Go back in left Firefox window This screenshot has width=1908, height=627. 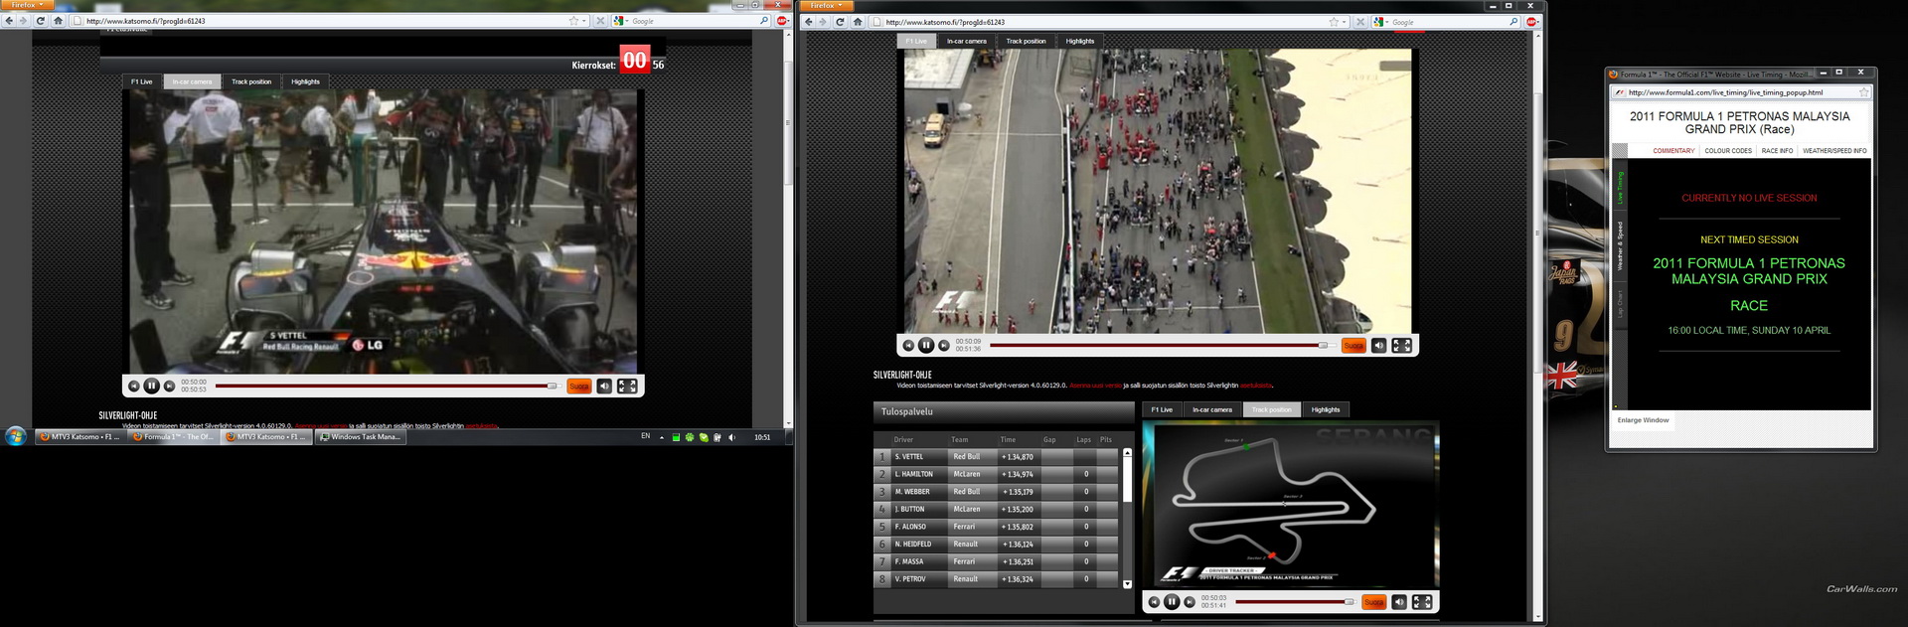pyautogui.click(x=9, y=20)
